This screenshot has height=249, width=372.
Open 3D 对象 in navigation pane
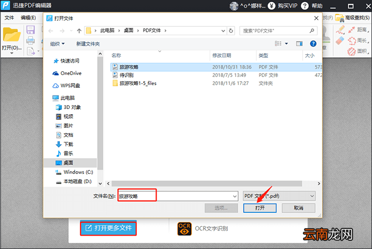pos(68,107)
